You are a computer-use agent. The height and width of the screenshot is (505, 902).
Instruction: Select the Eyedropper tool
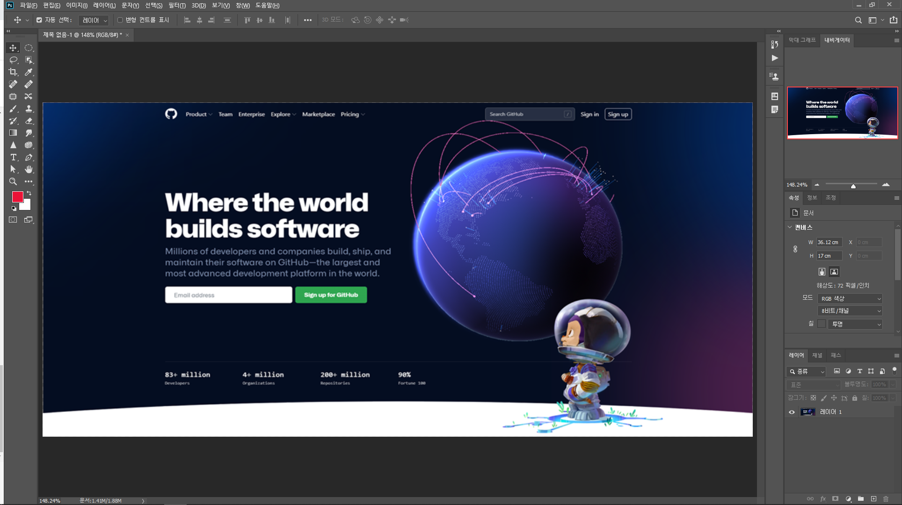pos(29,72)
